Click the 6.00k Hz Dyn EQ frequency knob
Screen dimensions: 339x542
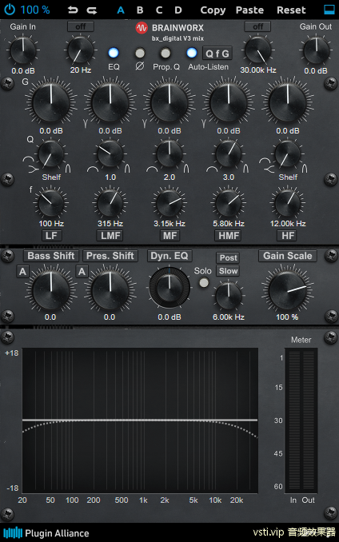point(229,296)
